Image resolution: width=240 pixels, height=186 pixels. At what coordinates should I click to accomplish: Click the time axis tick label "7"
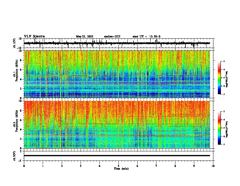[156, 166]
